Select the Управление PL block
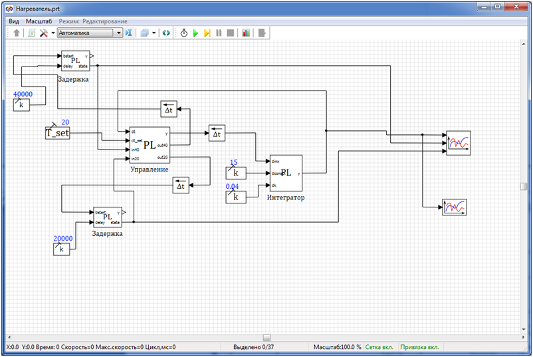 (150, 145)
